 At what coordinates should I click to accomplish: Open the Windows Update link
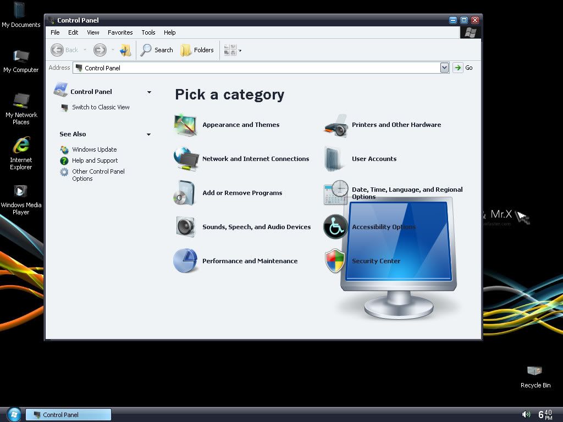95,149
